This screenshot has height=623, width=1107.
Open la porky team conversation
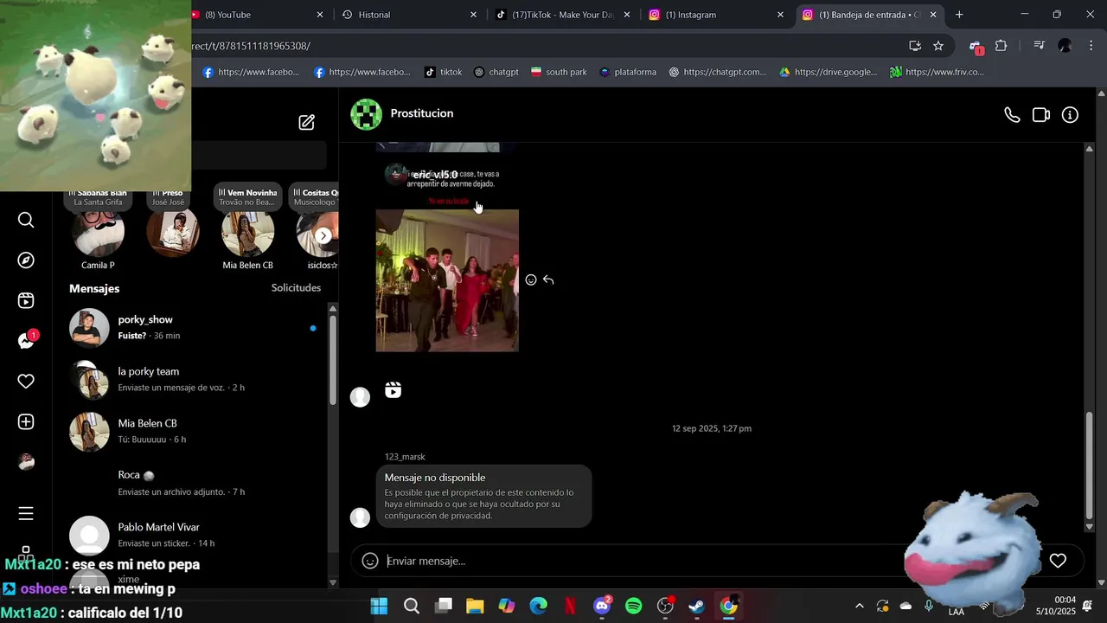(x=195, y=380)
